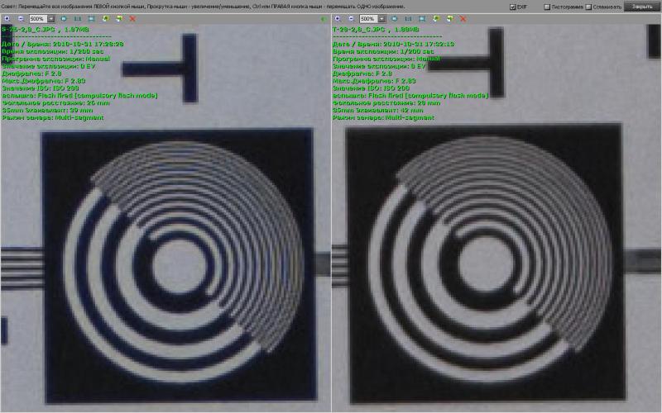662x413 pixels.
Task: Tick the checkbox left of the Закрыть button
Action: coord(588,7)
